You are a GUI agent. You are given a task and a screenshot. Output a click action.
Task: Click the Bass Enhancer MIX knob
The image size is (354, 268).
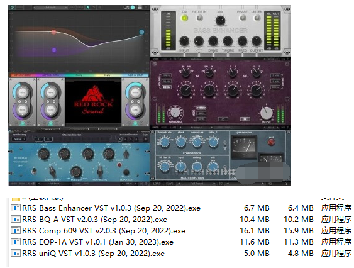(220, 20)
